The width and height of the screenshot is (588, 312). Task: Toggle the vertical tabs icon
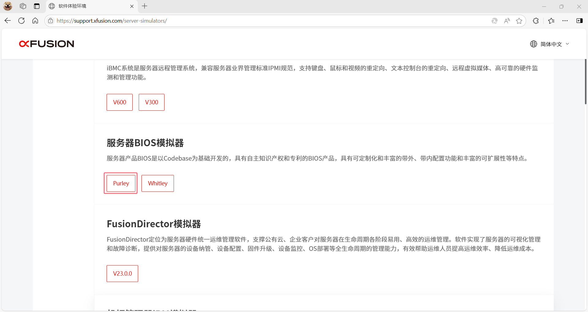coord(37,6)
